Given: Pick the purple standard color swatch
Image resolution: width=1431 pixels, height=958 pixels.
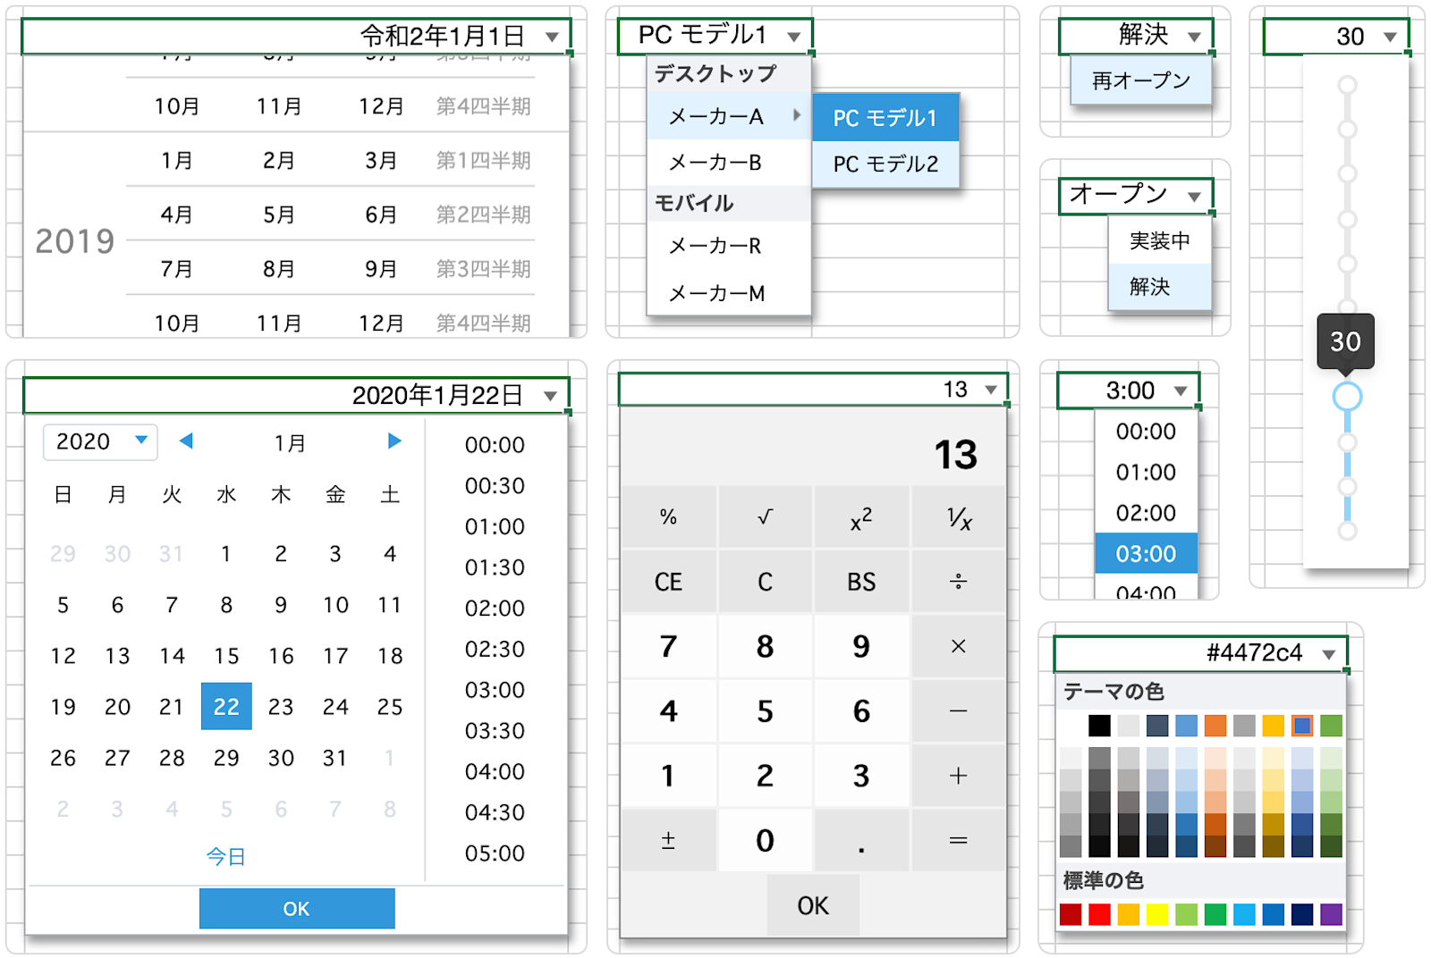Looking at the screenshot, I should (x=1332, y=914).
